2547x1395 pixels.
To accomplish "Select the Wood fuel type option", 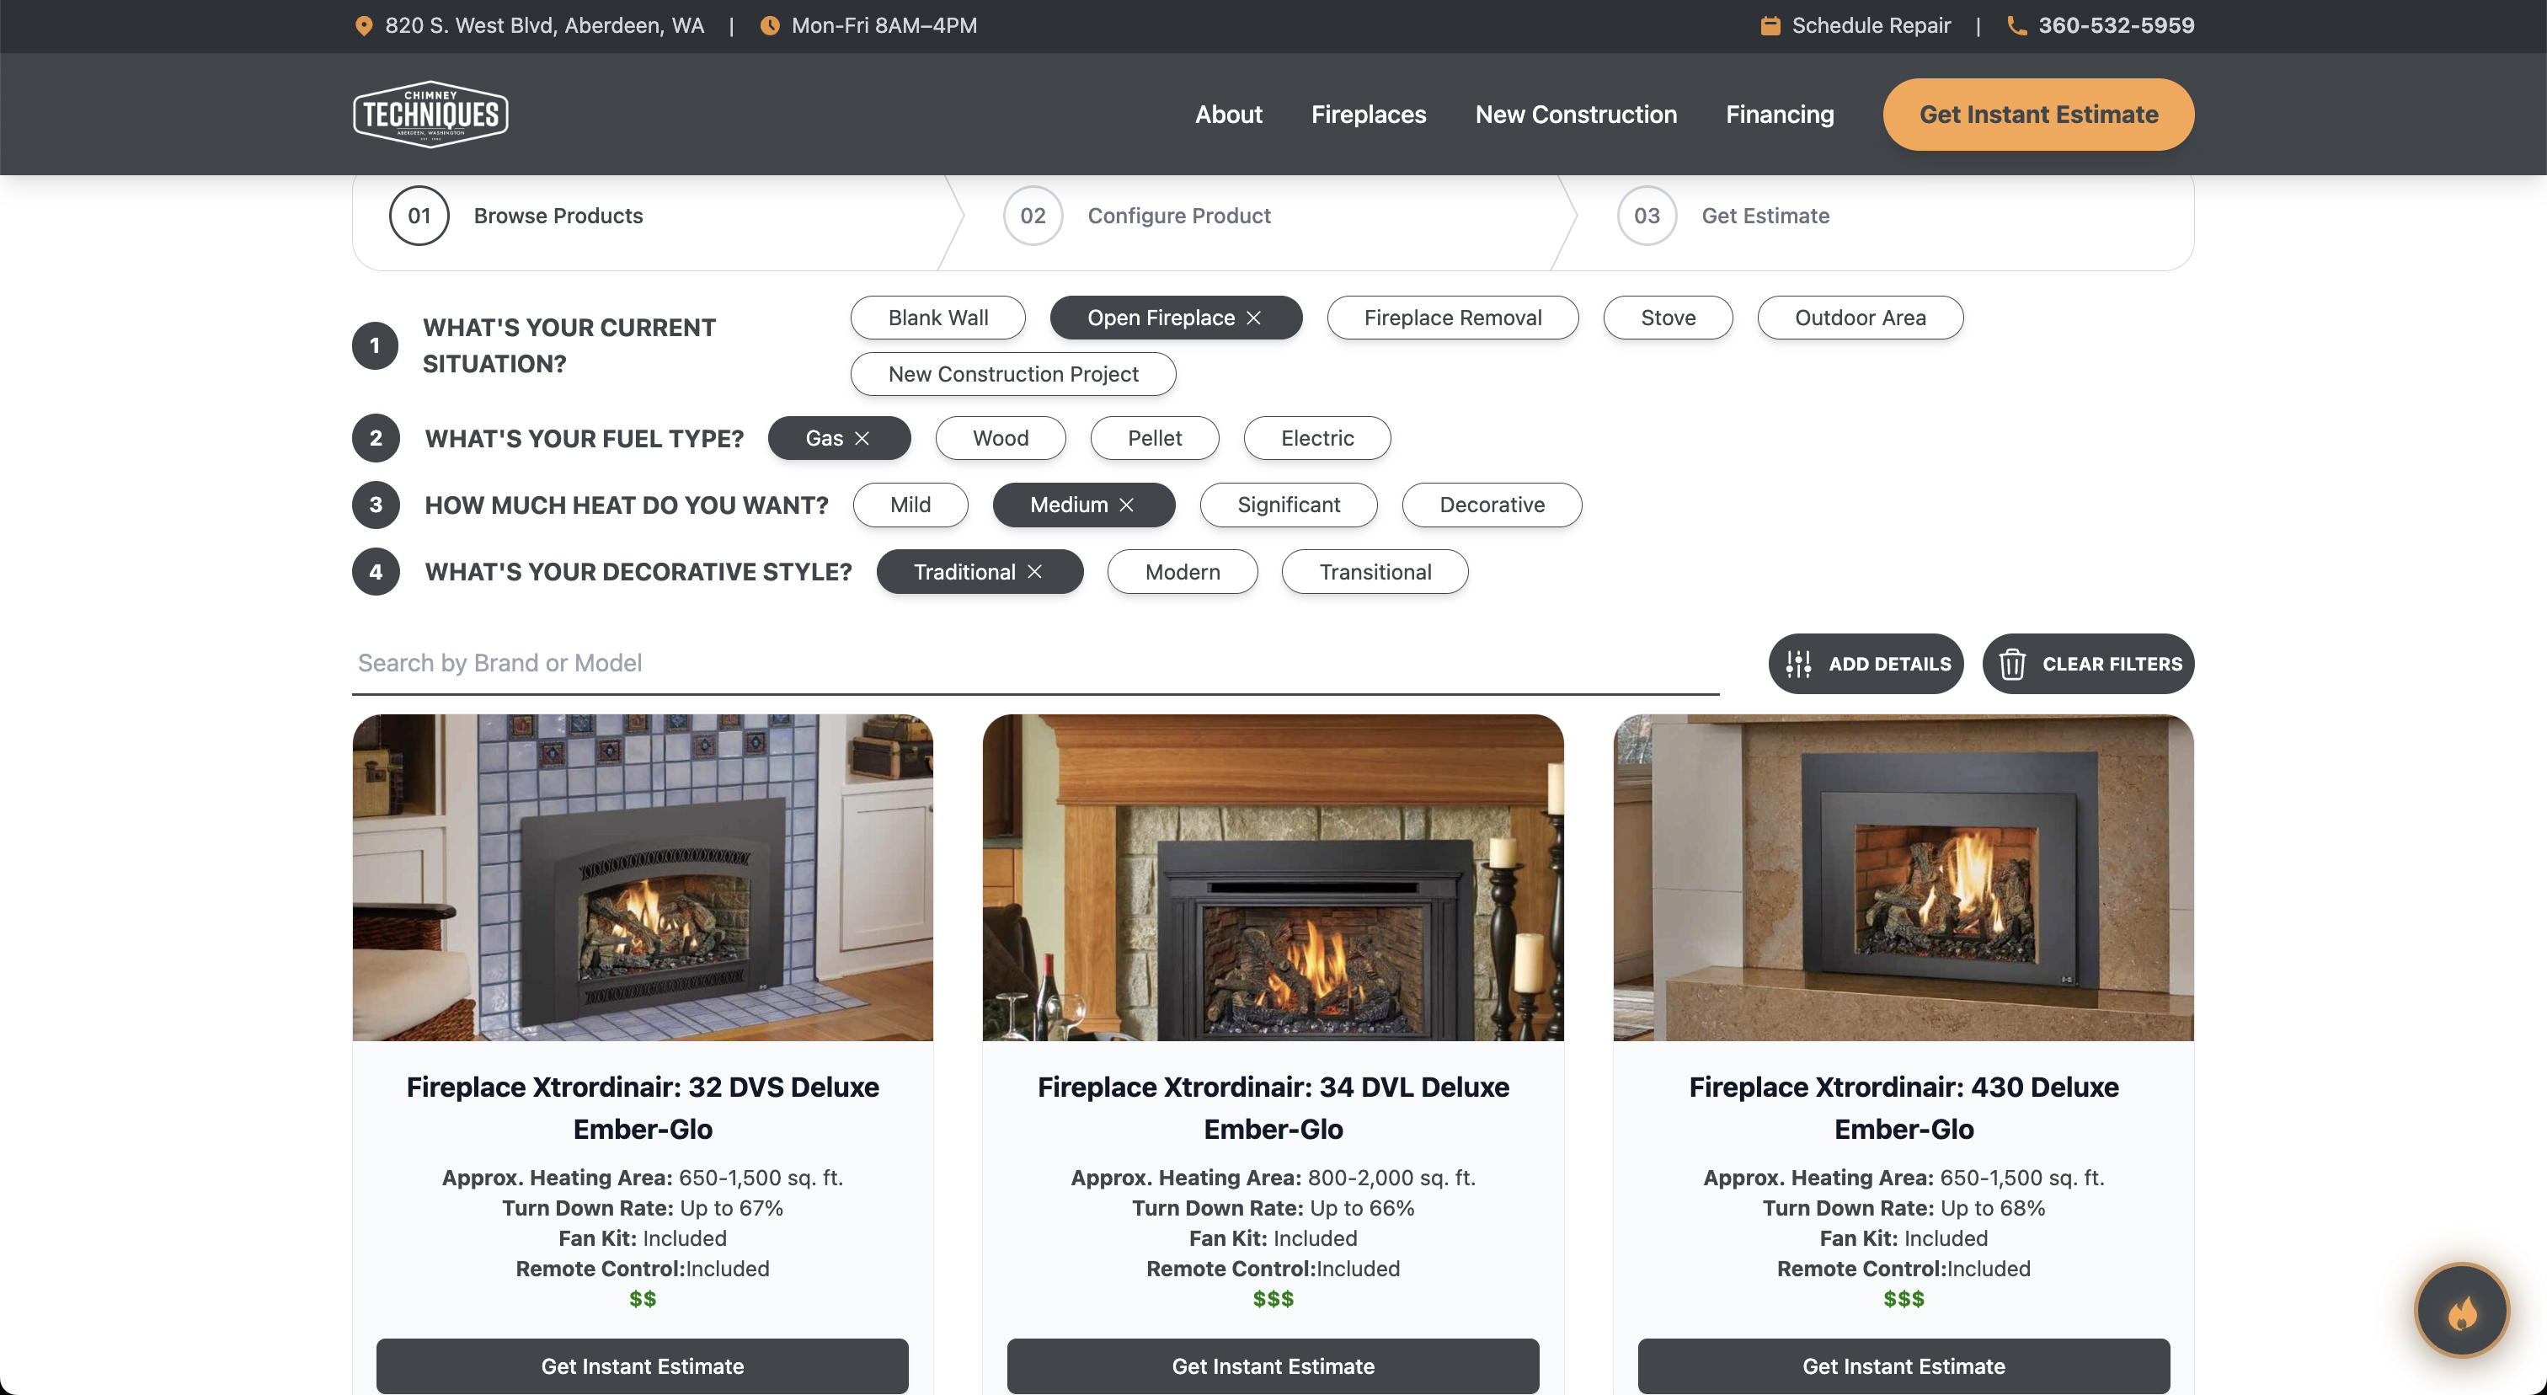I will pyautogui.click(x=1000, y=438).
